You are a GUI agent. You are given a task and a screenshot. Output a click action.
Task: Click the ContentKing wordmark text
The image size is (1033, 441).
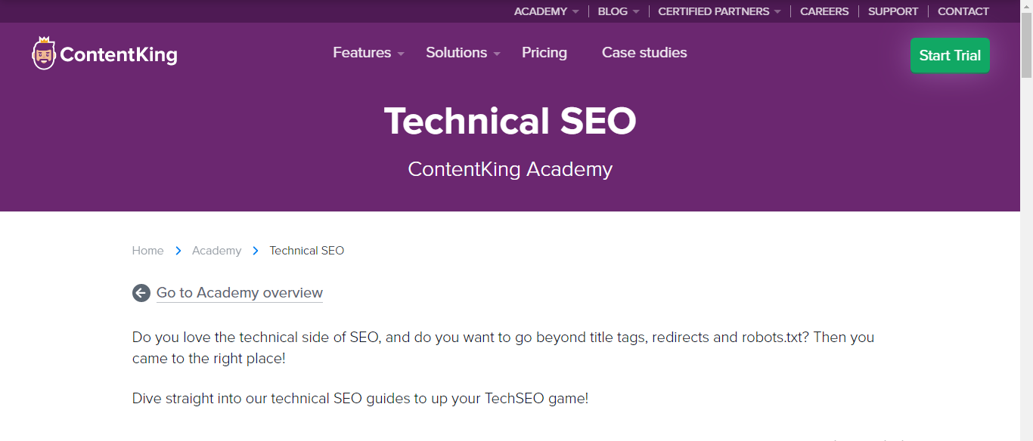119,55
